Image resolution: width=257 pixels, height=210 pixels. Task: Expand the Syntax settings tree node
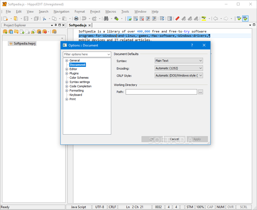tap(67, 82)
